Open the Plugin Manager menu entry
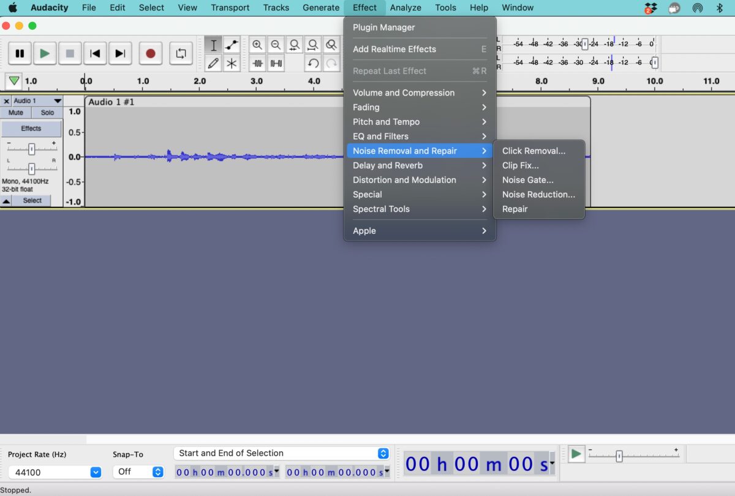 (x=420, y=27)
